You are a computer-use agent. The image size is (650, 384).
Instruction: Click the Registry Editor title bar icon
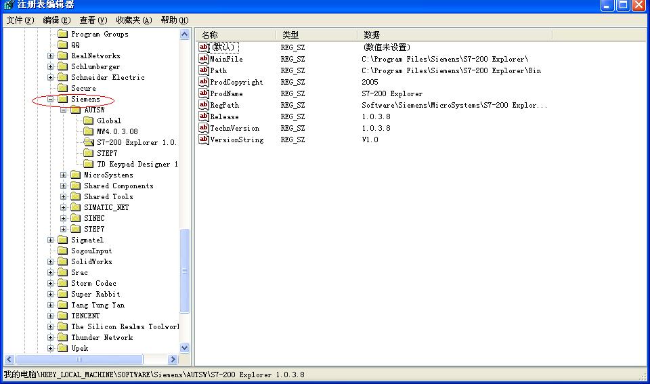(x=7, y=5)
